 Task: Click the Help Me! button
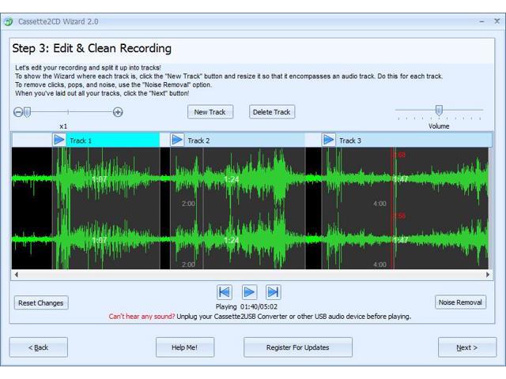coord(184,347)
